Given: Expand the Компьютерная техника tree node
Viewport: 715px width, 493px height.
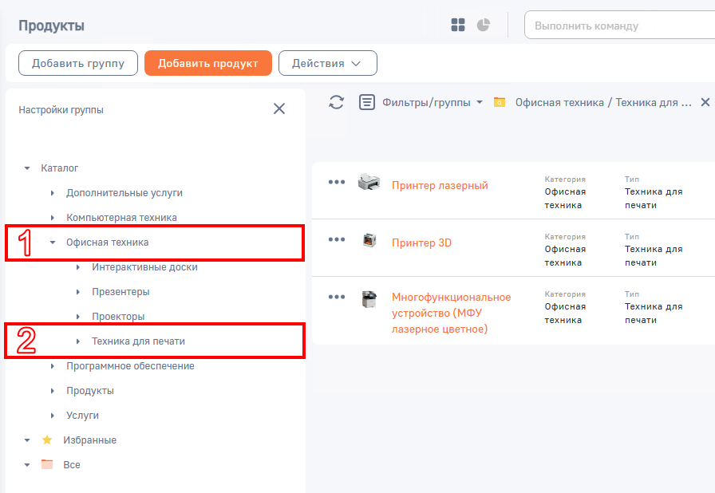Looking at the screenshot, I should tap(53, 218).
